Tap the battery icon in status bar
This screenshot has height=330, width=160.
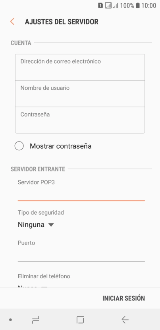[138, 6]
